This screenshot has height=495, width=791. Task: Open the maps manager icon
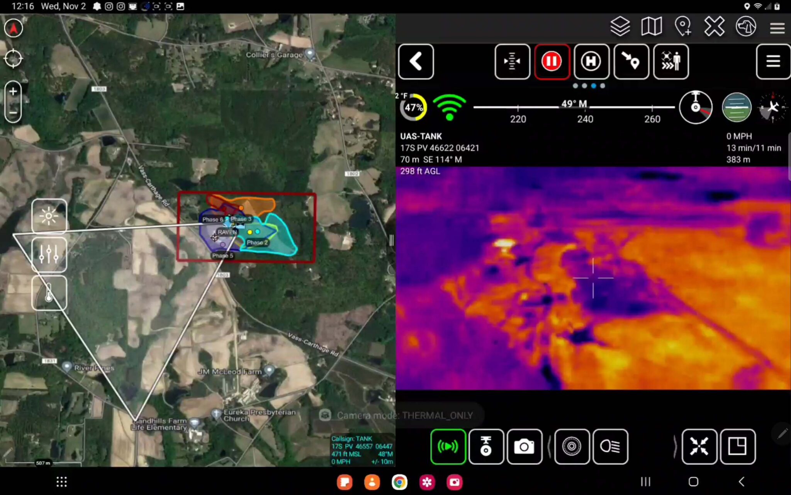tap(652, 26)
